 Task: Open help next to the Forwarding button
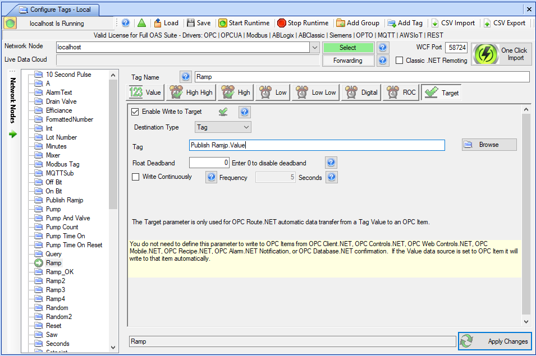pos(383,61)
